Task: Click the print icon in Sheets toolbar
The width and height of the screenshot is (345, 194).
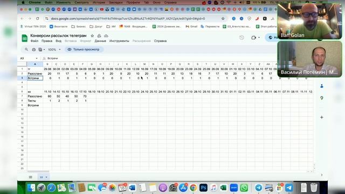Action: tap(33, 50)
